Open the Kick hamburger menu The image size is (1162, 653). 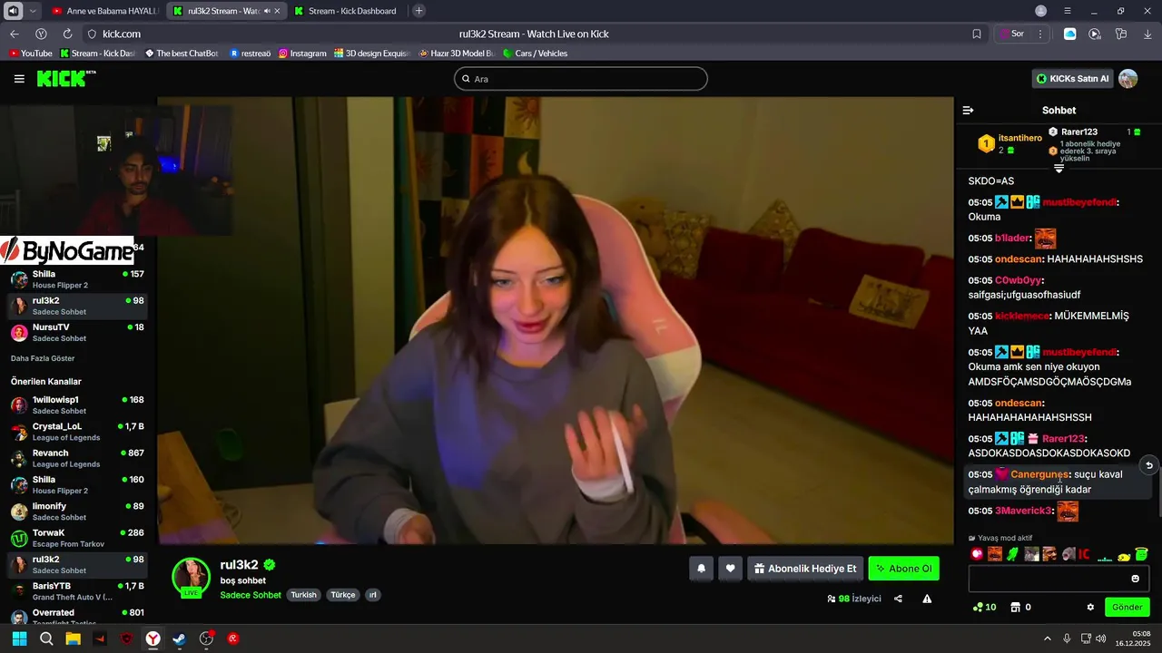click(19, 79)
